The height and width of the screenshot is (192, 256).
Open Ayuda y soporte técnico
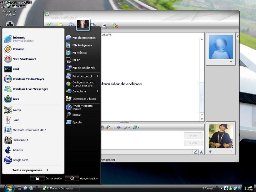[x=82, y=107]
